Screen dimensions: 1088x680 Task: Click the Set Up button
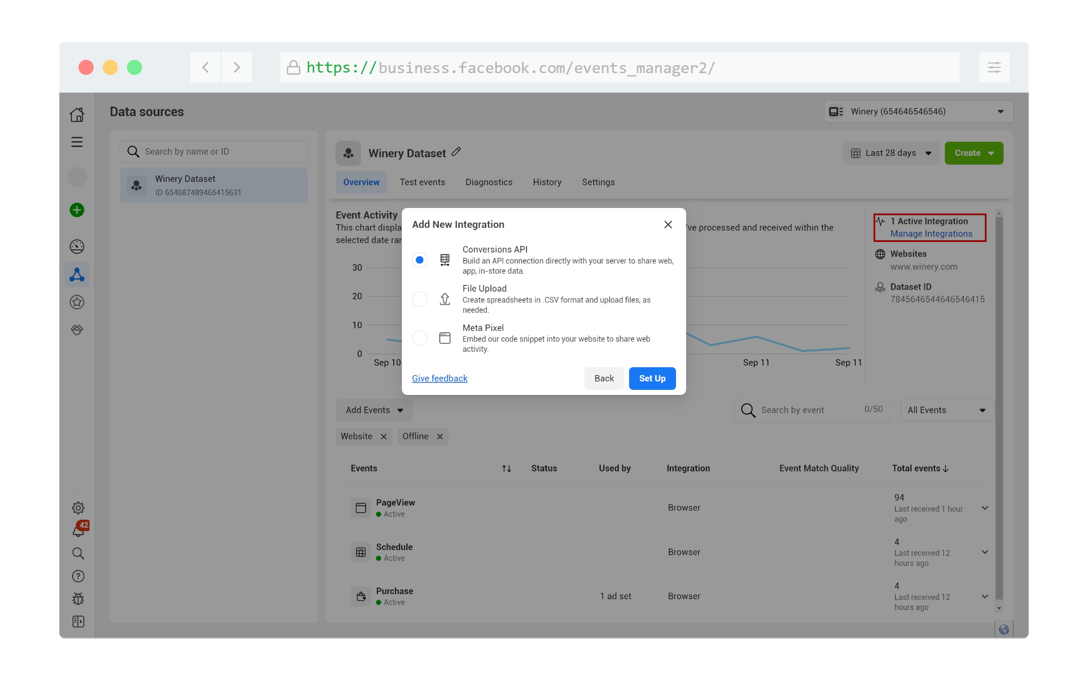pos(652,379)
